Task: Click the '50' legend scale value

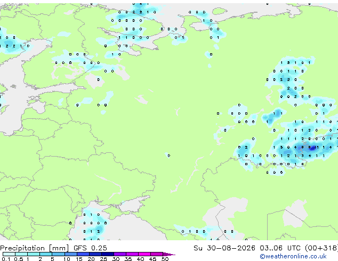Action: click(x=165, y=259)
